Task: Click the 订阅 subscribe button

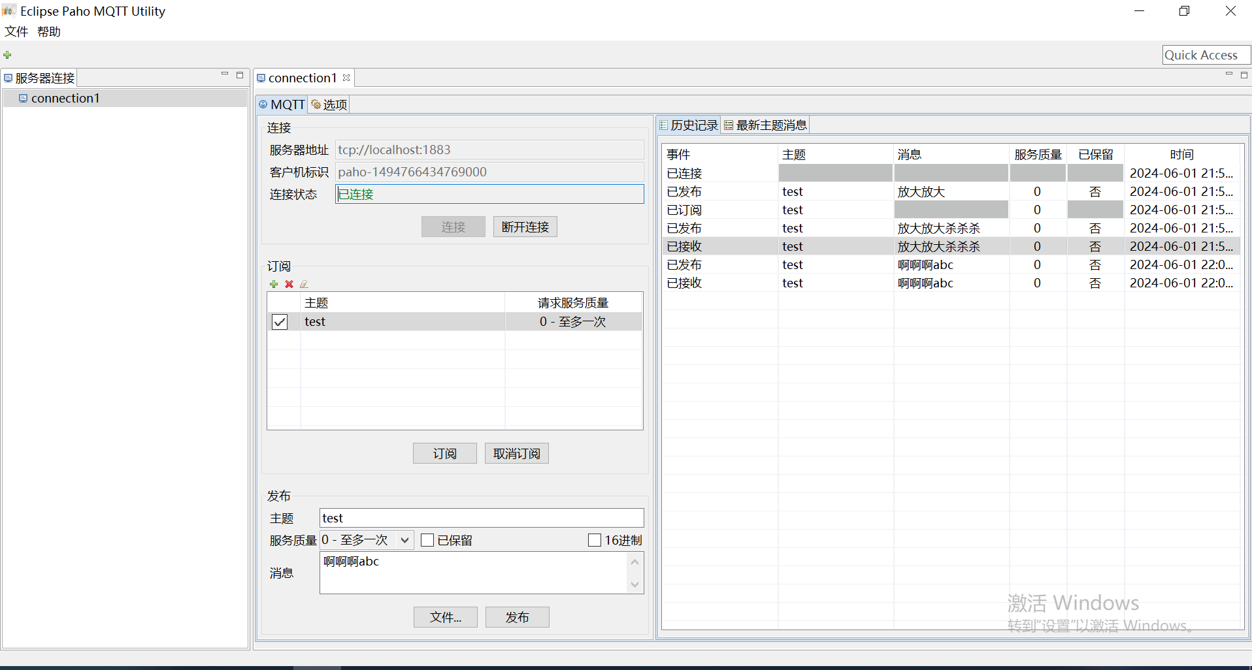Action: (445, 453)
